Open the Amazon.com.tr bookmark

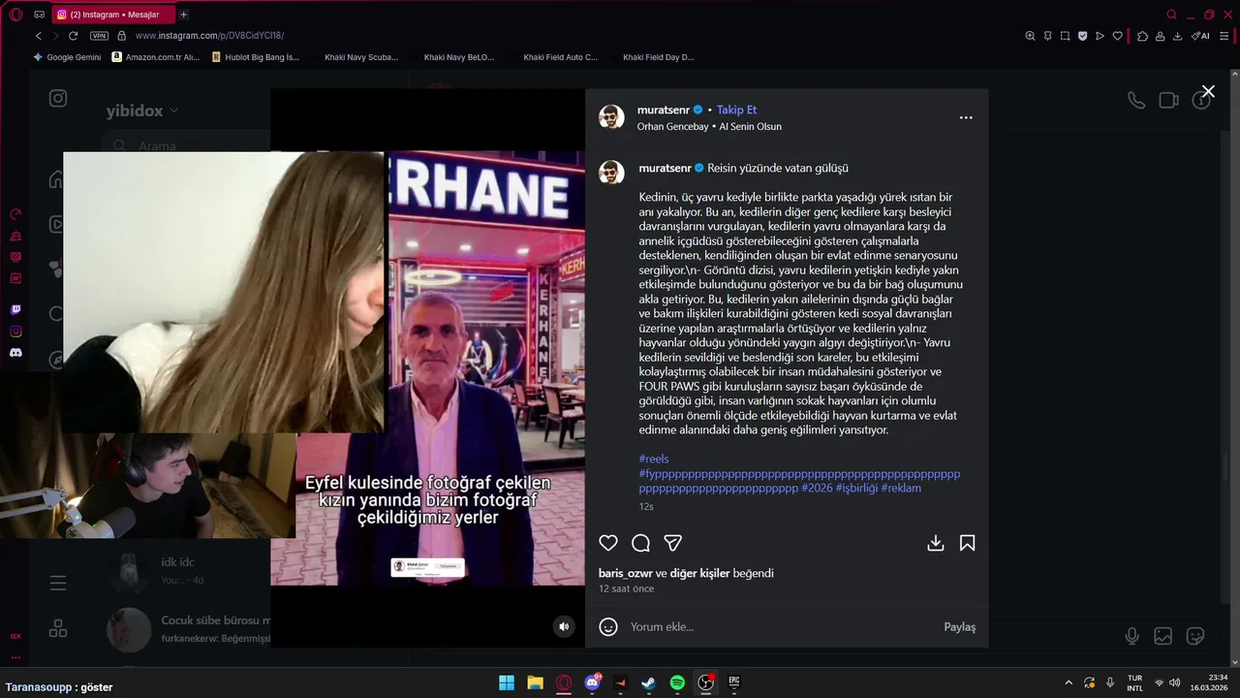[155, 57]
